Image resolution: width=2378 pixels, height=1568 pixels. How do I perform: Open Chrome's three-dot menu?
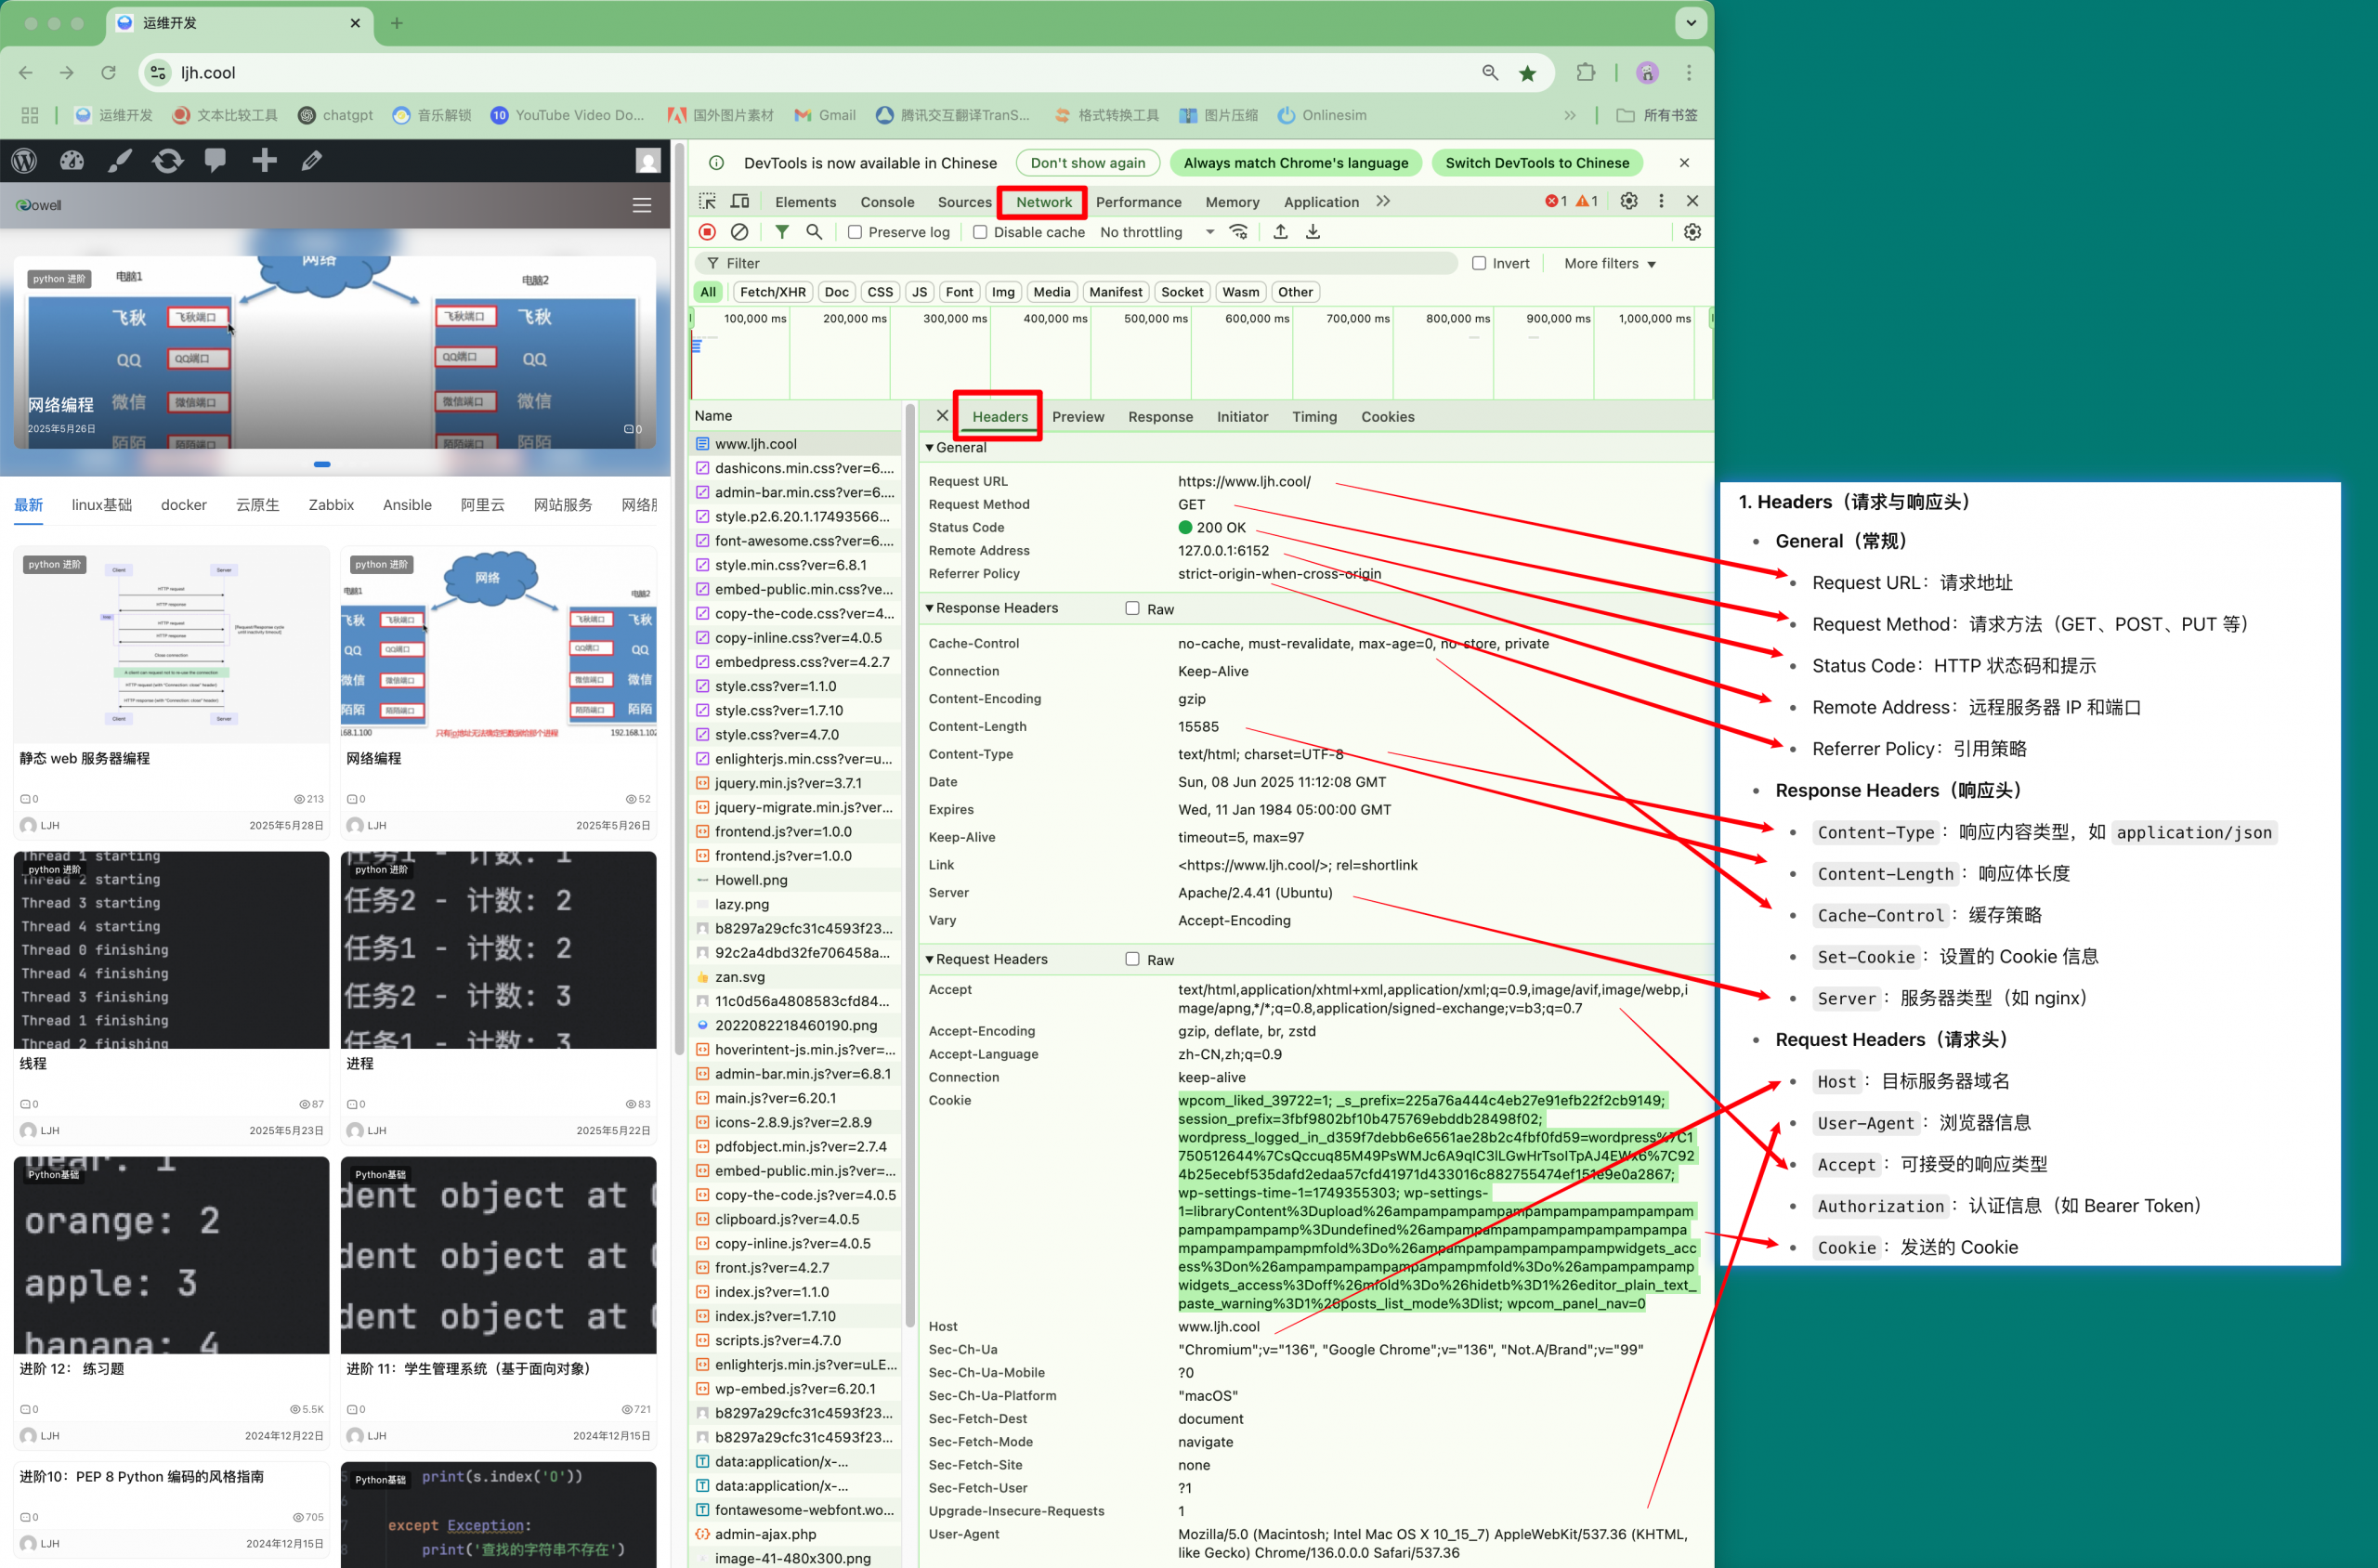click(1689, 73)
